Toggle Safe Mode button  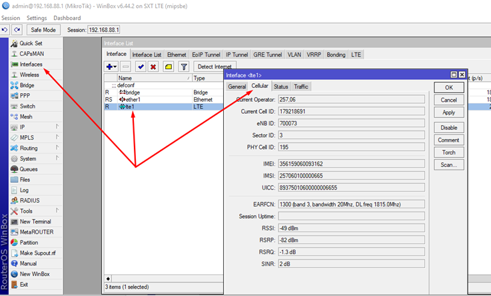(43, 30)
